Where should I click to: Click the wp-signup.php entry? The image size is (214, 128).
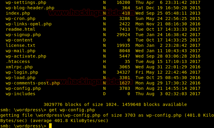tap(23, 35)
